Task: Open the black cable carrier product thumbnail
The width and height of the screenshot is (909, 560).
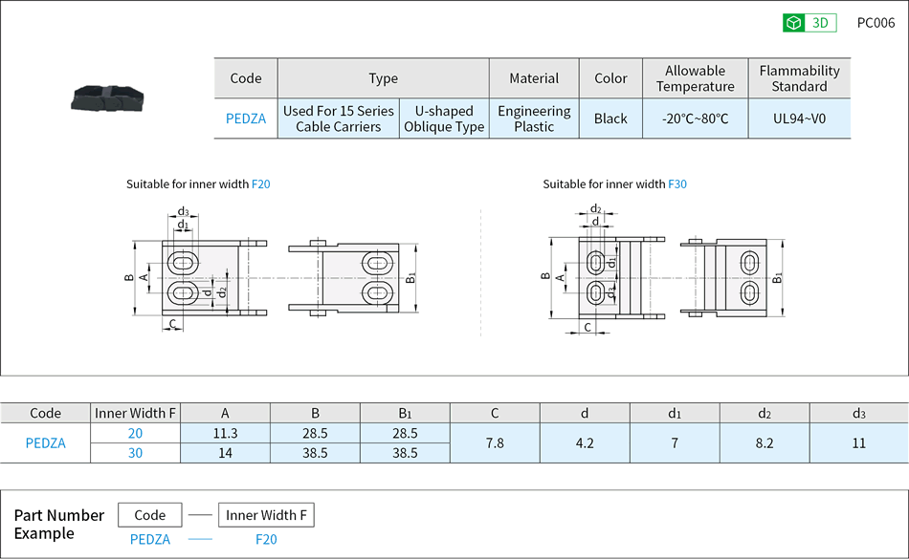Action: coord(107,97)
